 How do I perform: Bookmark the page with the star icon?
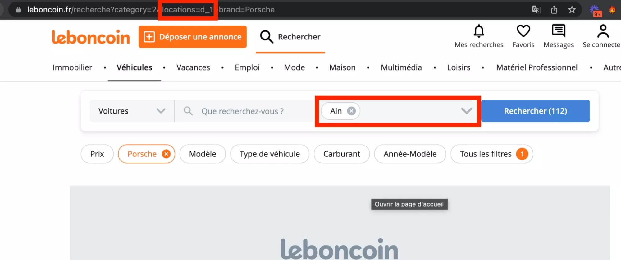click(572, 10)
